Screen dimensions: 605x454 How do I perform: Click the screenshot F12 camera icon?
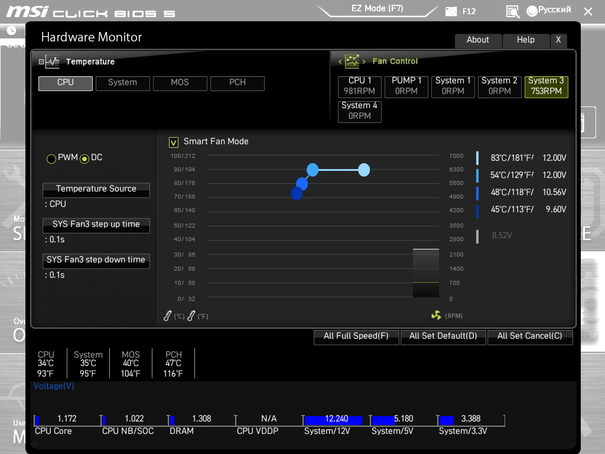[451, 11]
